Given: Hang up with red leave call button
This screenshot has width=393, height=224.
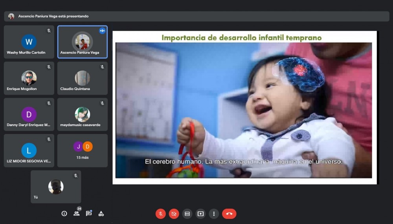Looking at the screenshot, I should pos(229,213).
